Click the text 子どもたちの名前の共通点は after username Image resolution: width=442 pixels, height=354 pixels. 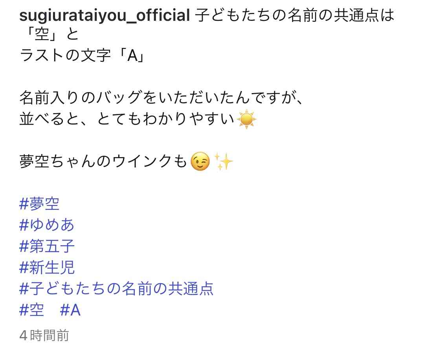295,15
